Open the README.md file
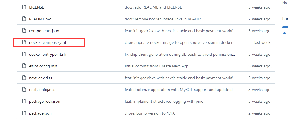Viewport: 288px width, 120px height. 40,19
